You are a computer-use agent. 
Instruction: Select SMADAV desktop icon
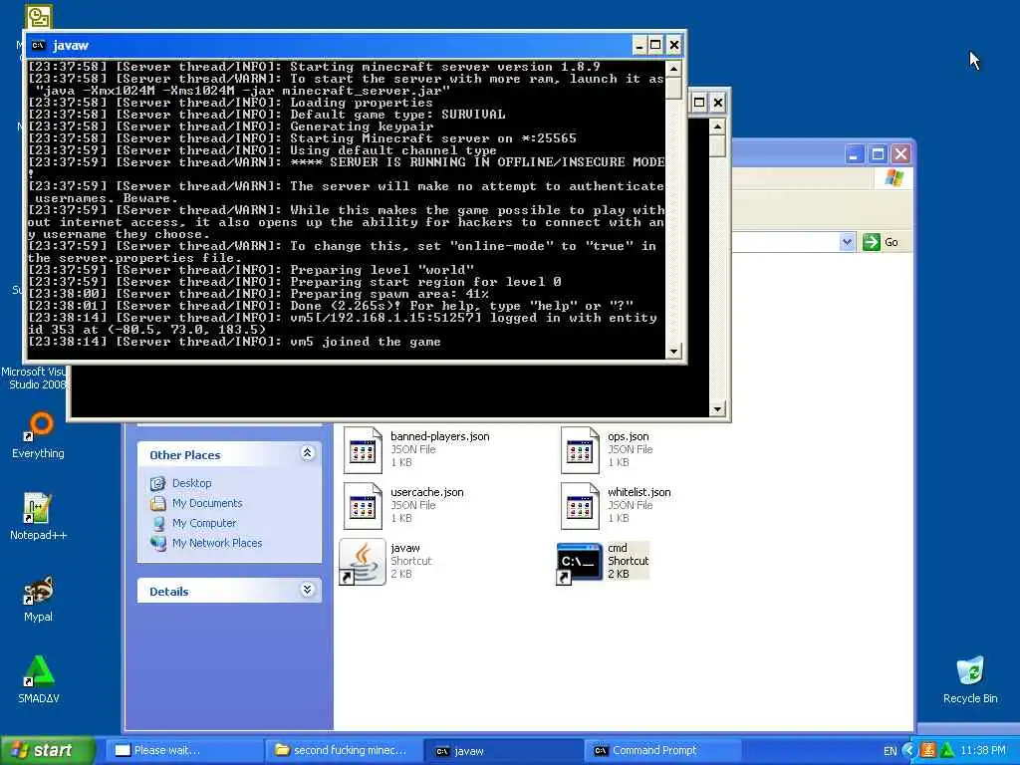pyautogui.click(x=39, y=671)
